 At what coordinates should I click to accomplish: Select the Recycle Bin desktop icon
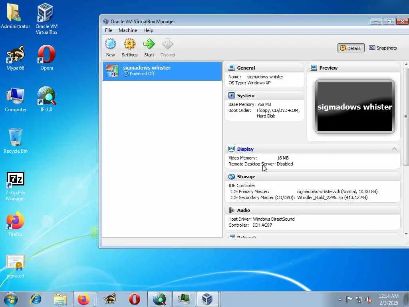[x=16, y=141]
